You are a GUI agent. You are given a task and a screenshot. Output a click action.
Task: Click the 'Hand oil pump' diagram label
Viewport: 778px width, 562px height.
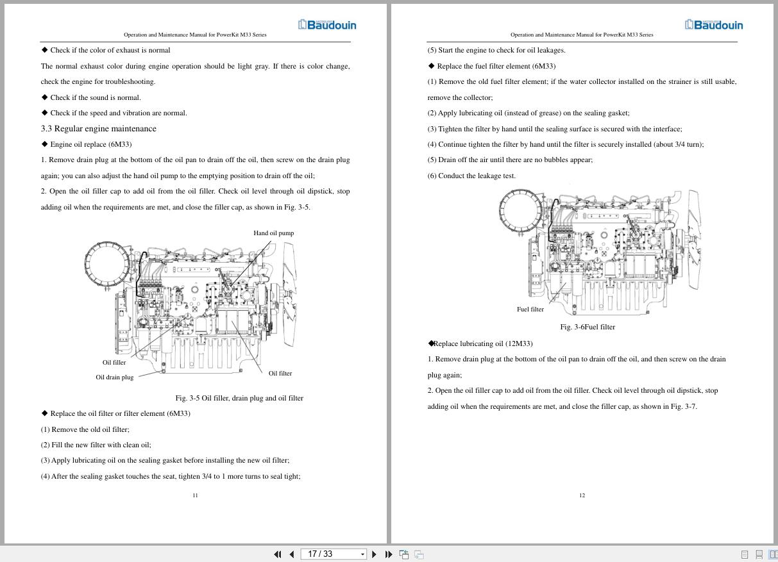(x=274, y=233)
